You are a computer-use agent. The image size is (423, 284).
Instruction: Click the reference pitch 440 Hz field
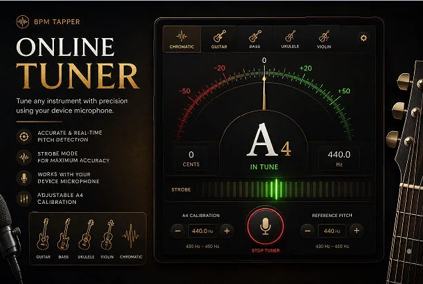click(x=332, y=231)
